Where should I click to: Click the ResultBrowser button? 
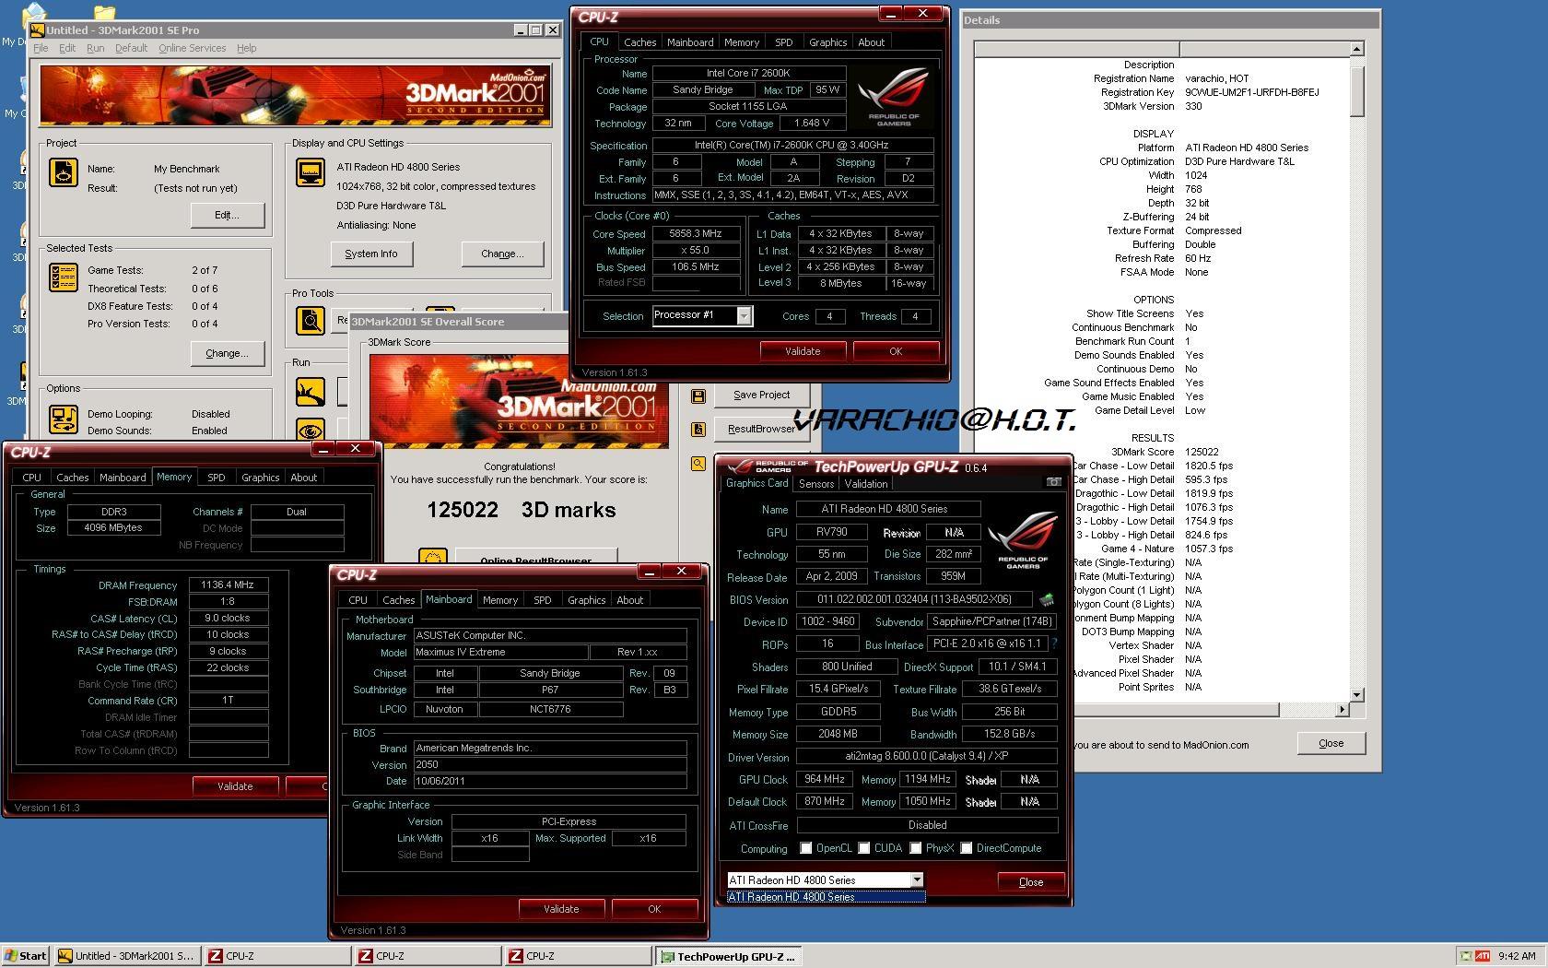click(x=761, y=429)
